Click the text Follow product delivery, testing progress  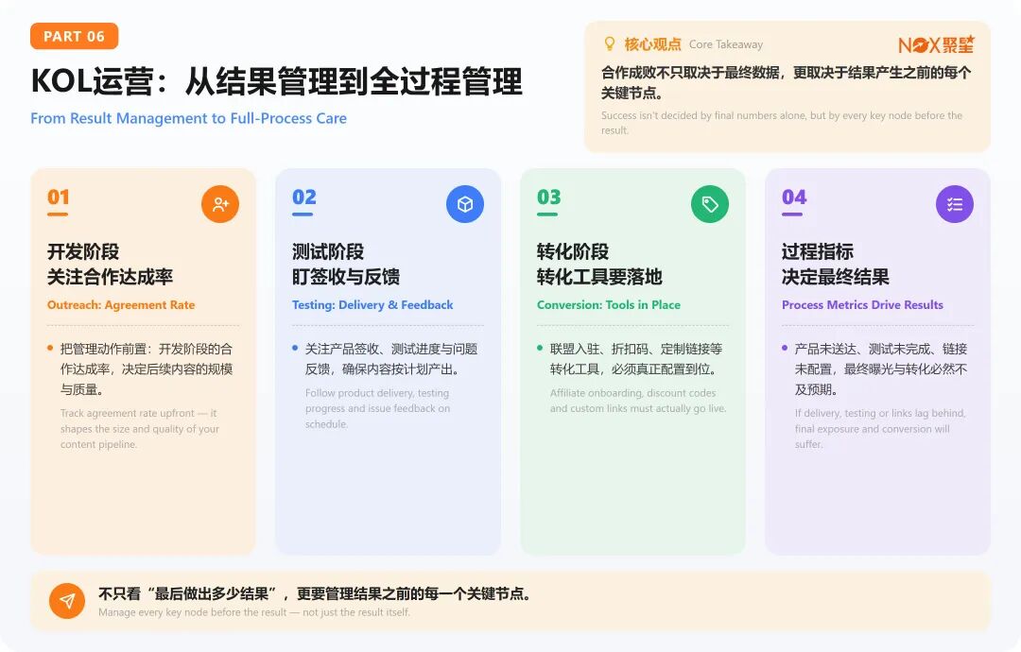click(x=377, y=408)
